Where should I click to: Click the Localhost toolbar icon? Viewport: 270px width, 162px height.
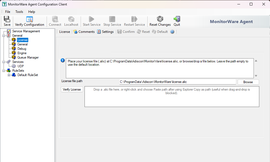point(71,21)
